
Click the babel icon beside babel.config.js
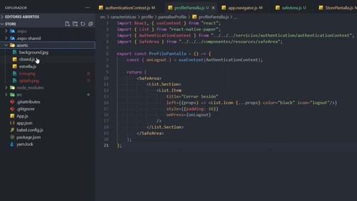coord(12,130)
